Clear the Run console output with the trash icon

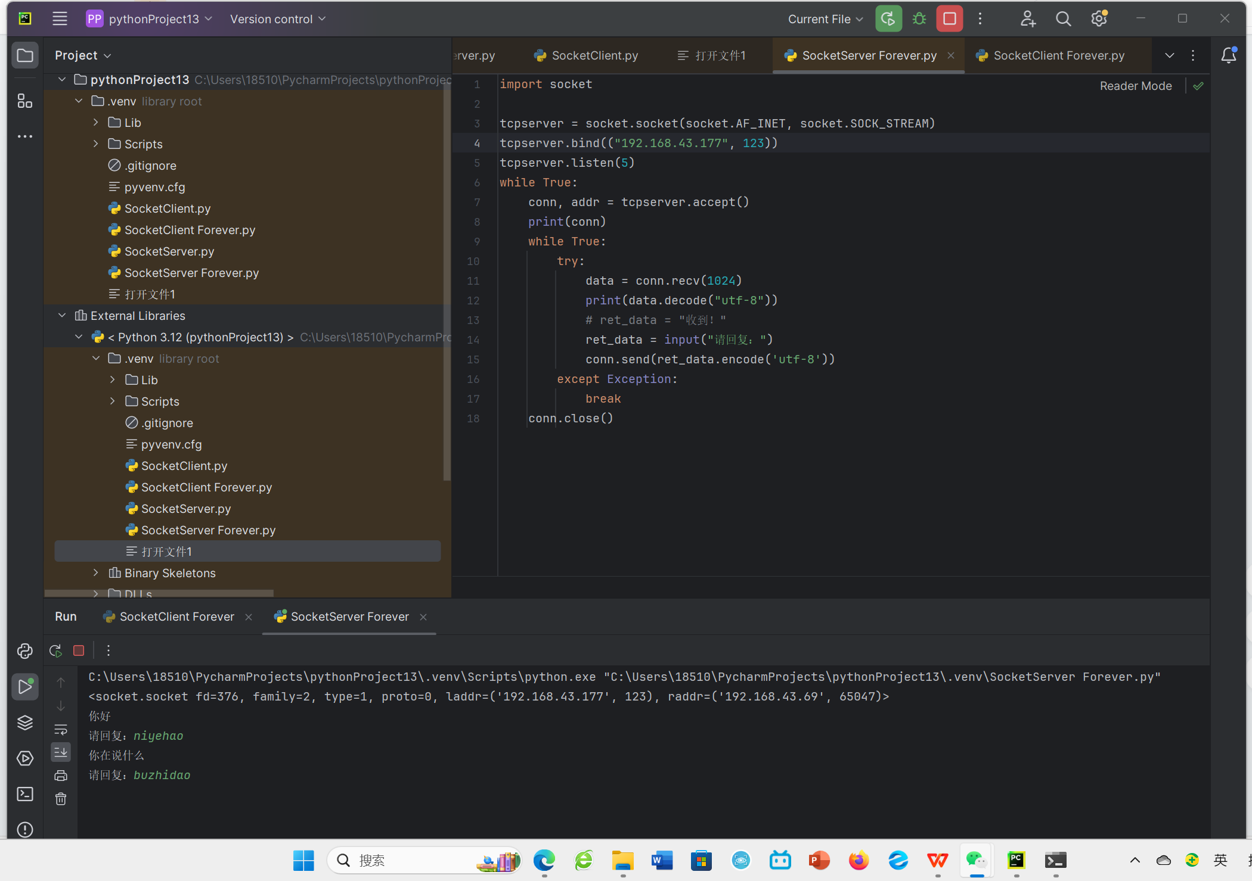tap(61, 799)
